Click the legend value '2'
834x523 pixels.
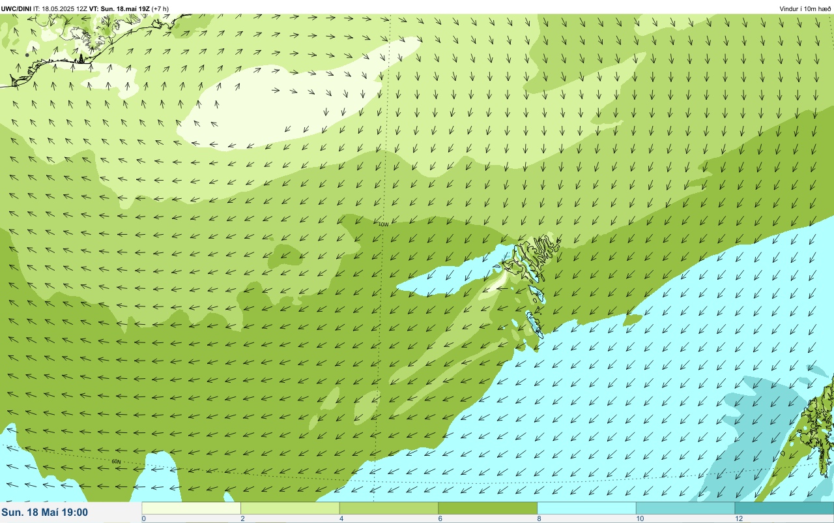242,518
